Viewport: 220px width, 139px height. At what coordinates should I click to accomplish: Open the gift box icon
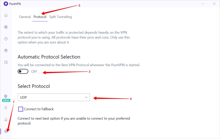click(x=6, y=51)
